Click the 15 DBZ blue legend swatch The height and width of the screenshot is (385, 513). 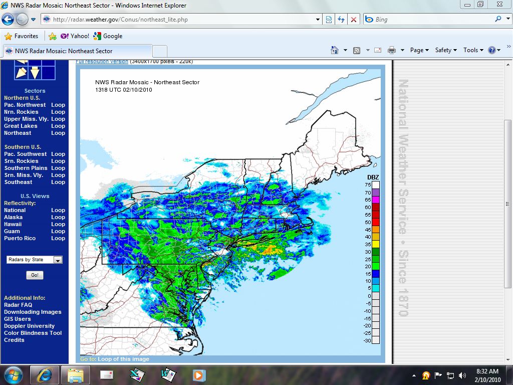pyautogui.click(x=376, y=274)
